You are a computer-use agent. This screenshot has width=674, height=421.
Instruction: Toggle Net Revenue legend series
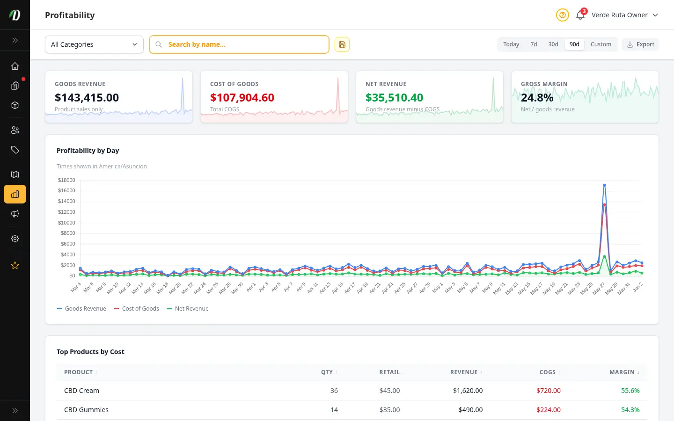[x=188, y=309]
